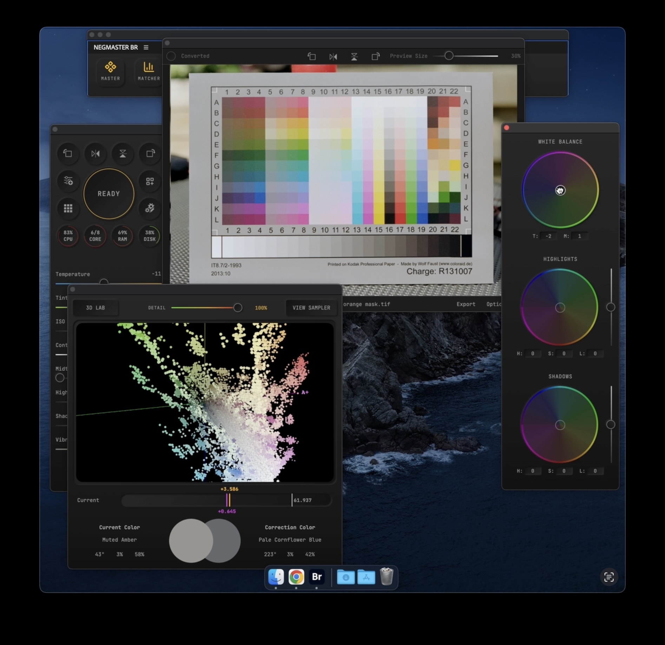Open the NEGMASTER BR hamburger menu
Screen dimensions: 665x645
click(146, 47)
